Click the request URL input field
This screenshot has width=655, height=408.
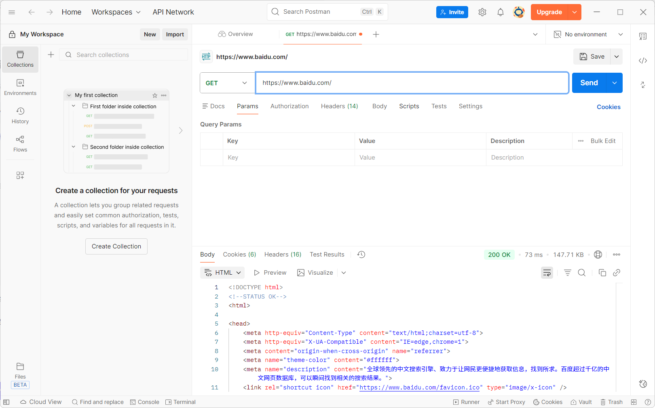[x=412, y=83]
